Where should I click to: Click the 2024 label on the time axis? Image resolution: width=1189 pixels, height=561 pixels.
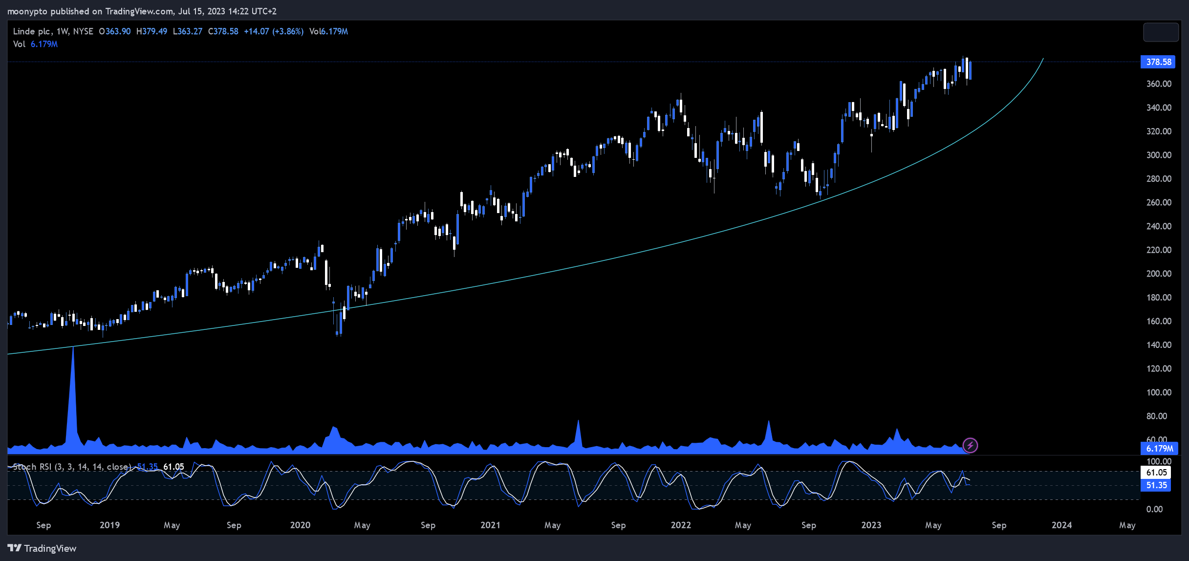point(1061,525)
